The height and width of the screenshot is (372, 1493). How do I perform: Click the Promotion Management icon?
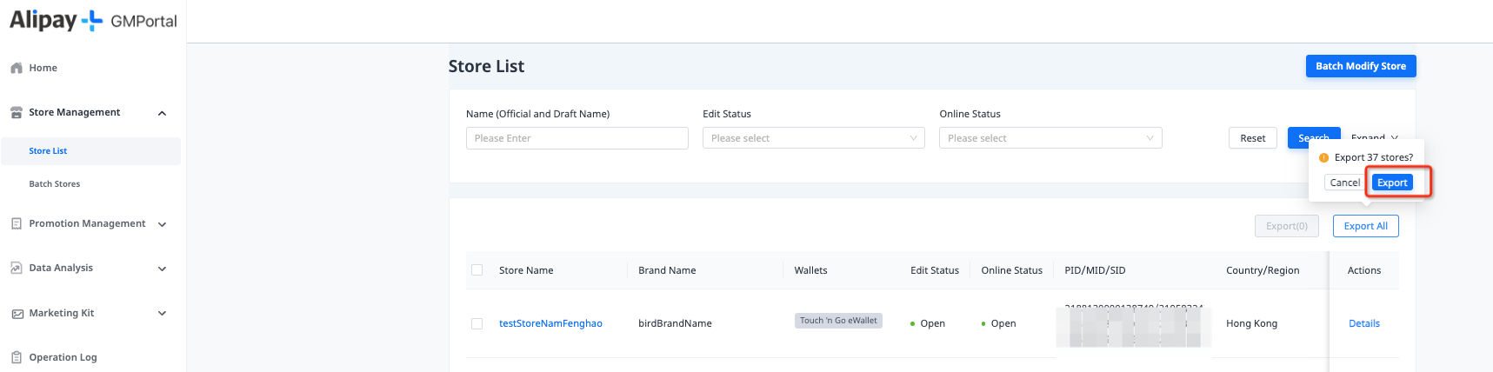click(x=17, y=224)
